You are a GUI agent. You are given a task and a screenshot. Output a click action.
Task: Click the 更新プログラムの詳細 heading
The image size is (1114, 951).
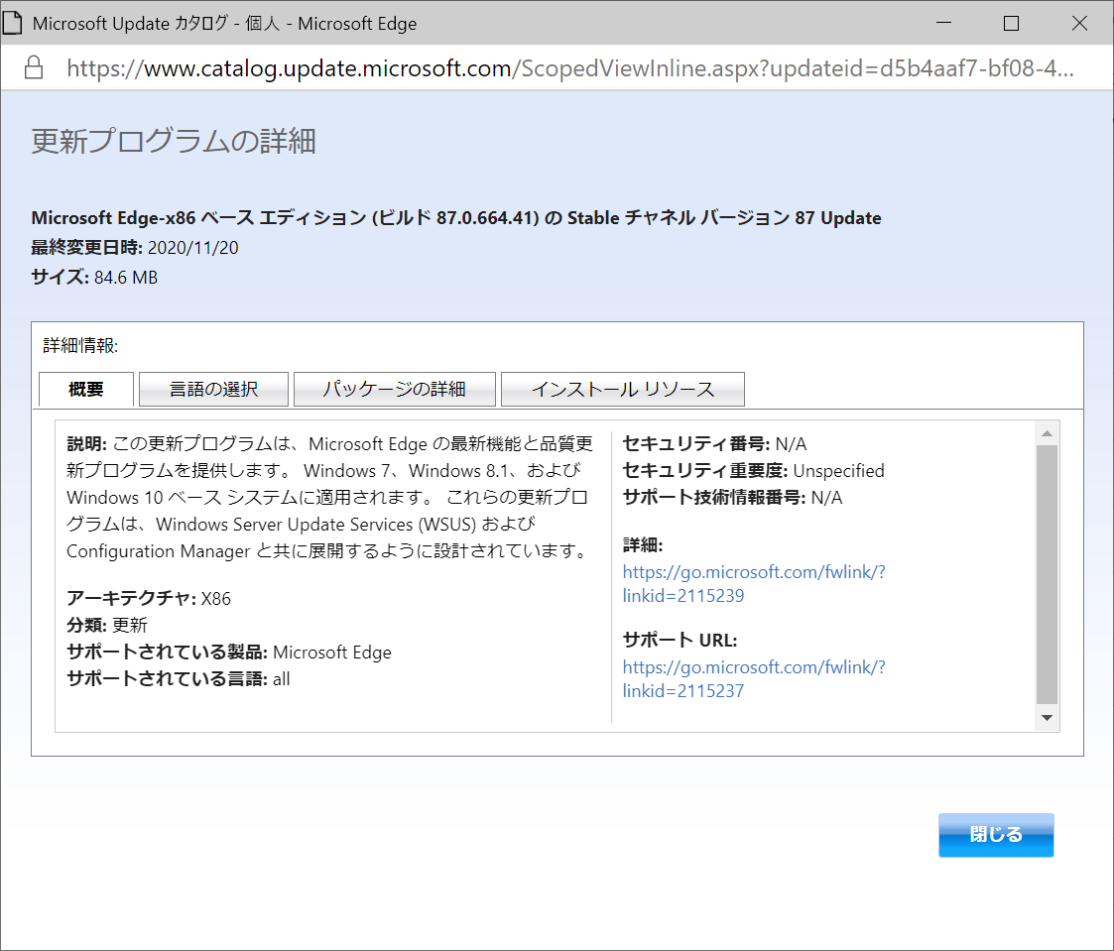coord(174,141)
